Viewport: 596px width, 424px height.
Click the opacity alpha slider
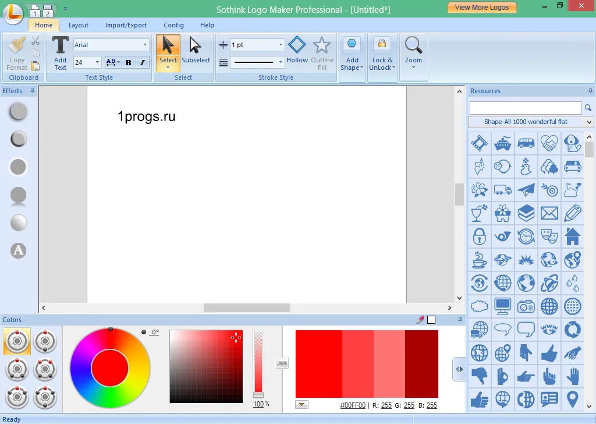258,363
